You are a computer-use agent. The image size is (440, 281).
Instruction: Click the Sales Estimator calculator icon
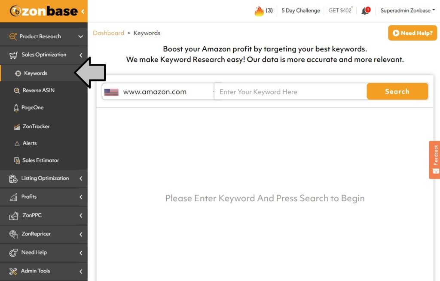click(x=17, y=160)
